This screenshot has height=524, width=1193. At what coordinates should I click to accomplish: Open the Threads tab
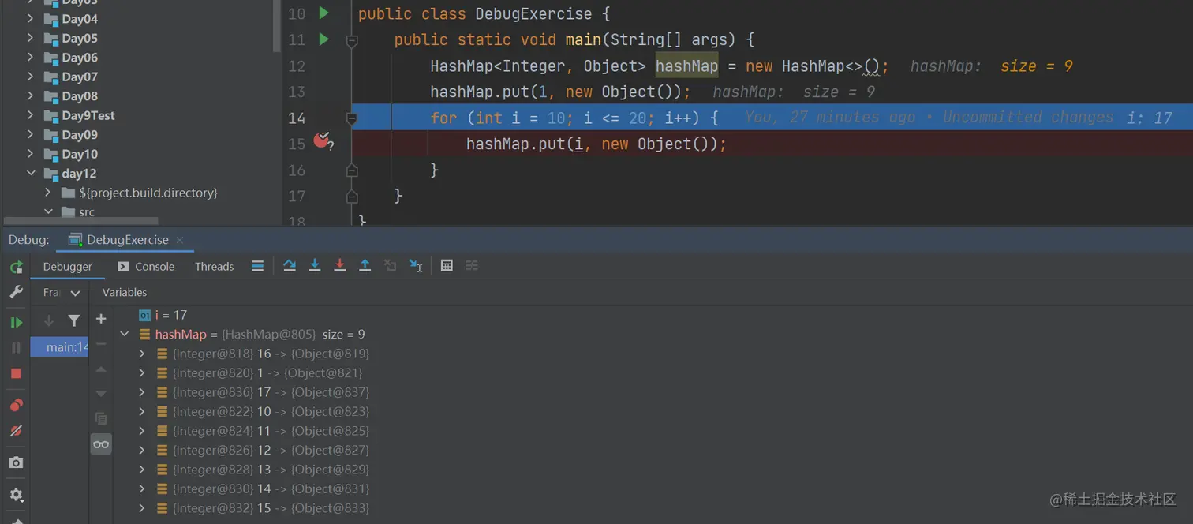coord(215,267)
